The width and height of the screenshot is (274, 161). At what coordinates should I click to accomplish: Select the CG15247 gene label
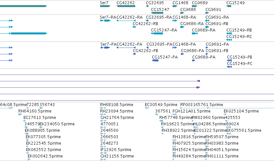tap(160, 9)
